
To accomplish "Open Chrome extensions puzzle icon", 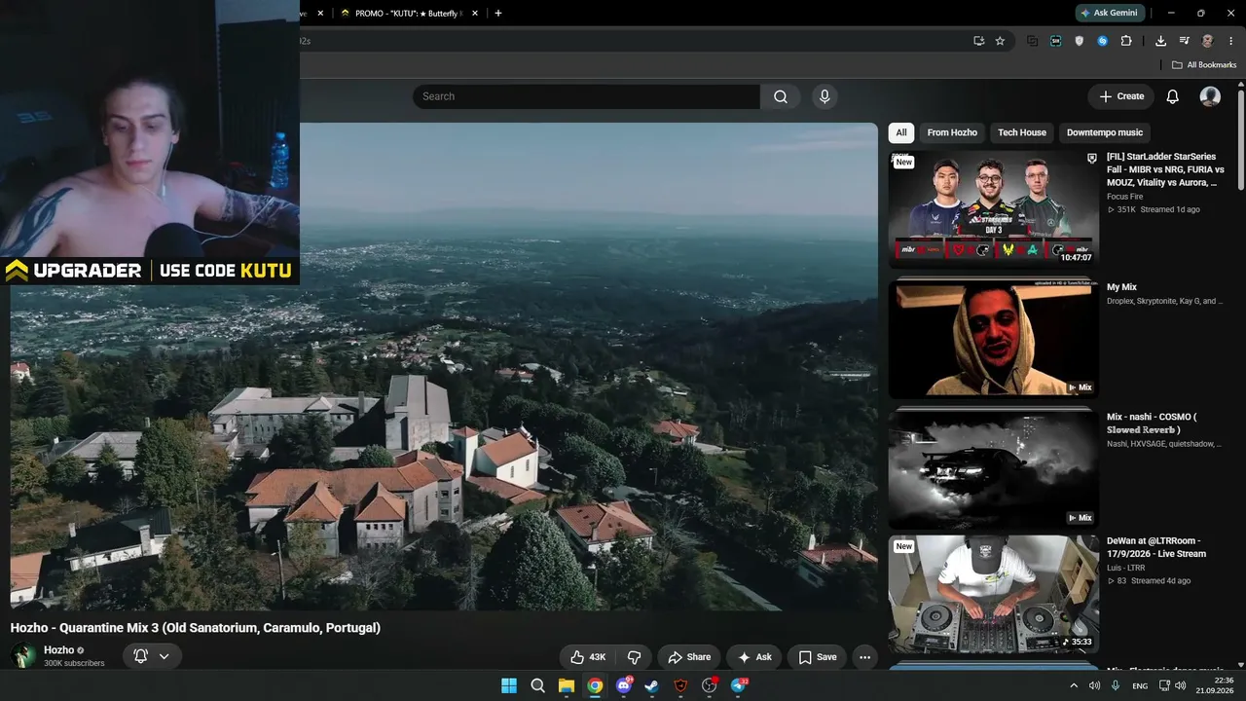I will pos(1126,41).
